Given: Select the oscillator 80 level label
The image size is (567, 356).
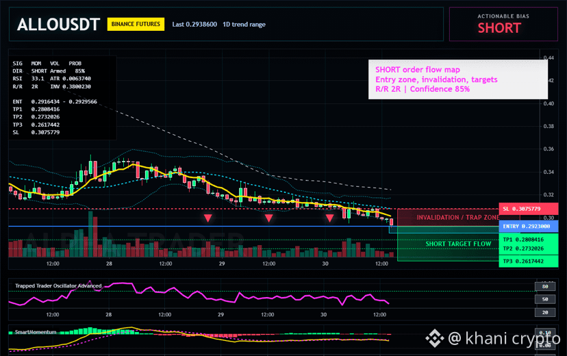Looking at the screenshot, I should tap(545, 287).
